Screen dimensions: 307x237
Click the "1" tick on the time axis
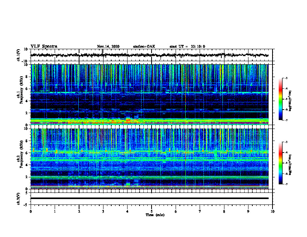click(55, 211)
